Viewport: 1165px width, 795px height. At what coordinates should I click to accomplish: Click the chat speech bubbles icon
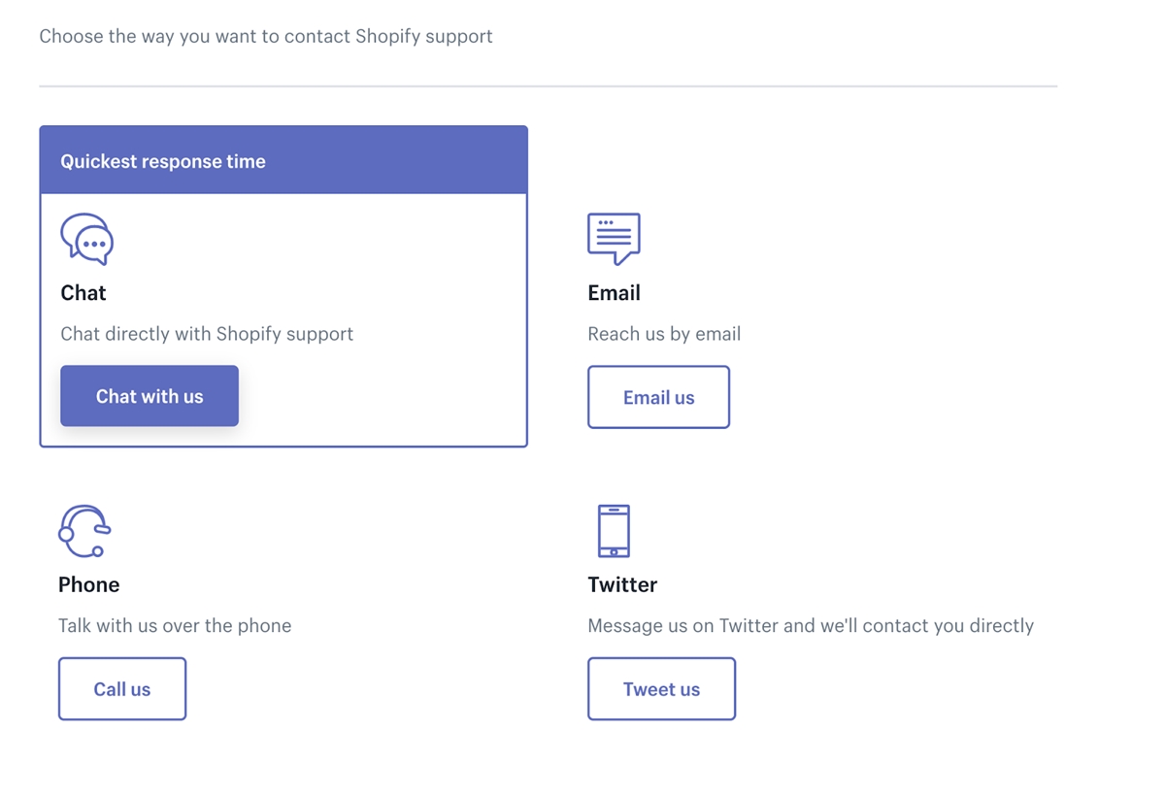click(87, 239)
